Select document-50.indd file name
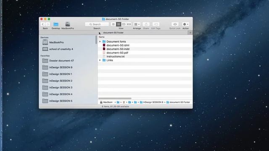Viewport: 269px width, 151px height. (118, 49)
